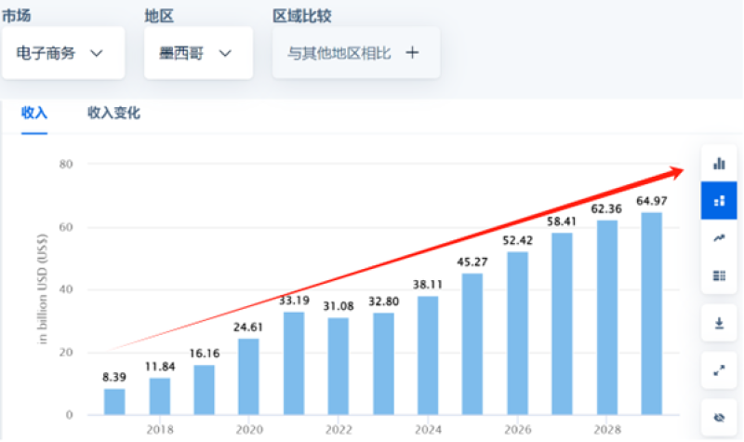Click the 2028 bar showing 62.36
This screenshot has height=442, width=744.
pyautogui.click(x=606, y=317)
